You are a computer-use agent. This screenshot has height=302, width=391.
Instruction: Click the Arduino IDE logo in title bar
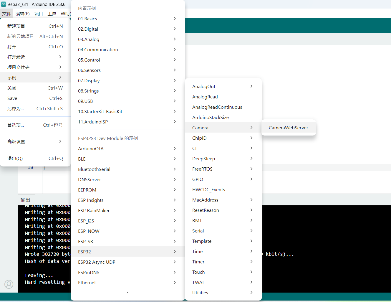[x=4, y=4]
